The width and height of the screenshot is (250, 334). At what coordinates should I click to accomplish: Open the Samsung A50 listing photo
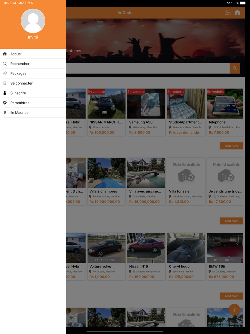coord(146,104)
